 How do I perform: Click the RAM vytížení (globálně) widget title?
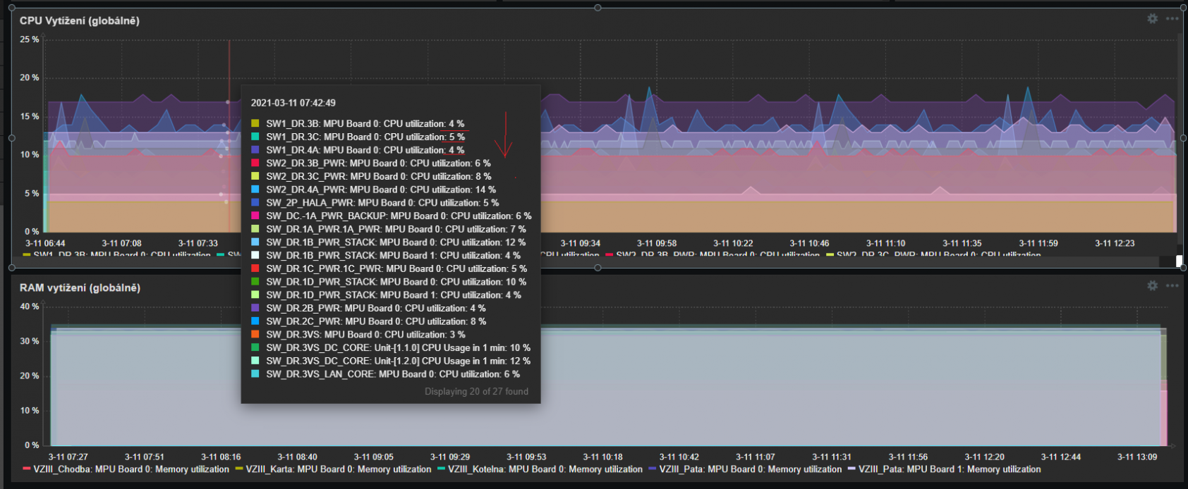pyautogui.click(x=80, y=288)
